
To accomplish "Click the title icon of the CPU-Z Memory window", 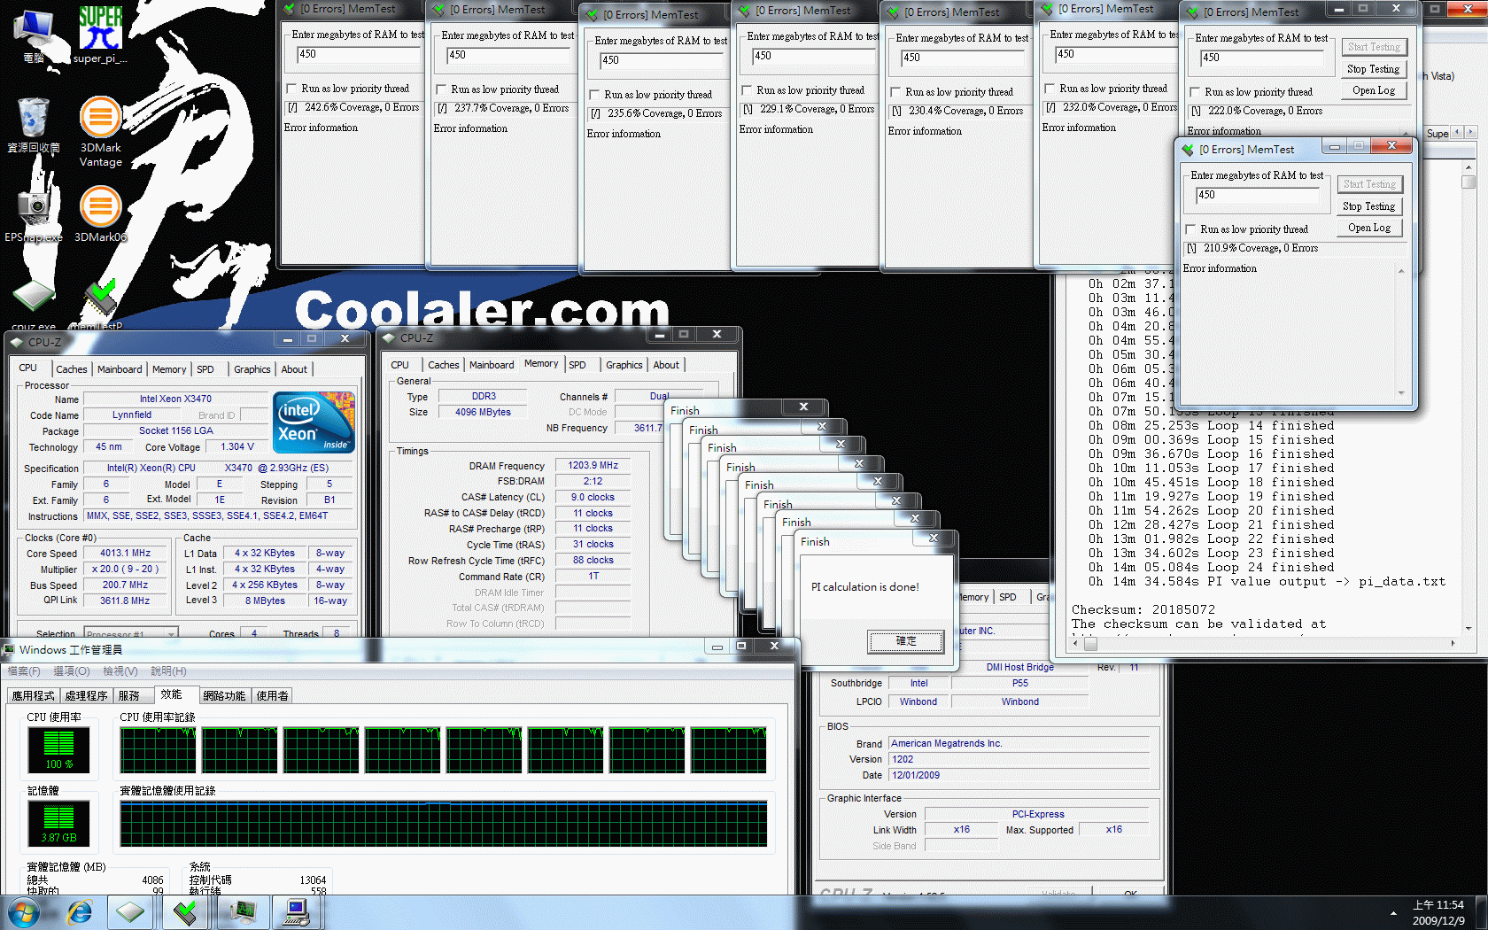I will coord(388,338).
